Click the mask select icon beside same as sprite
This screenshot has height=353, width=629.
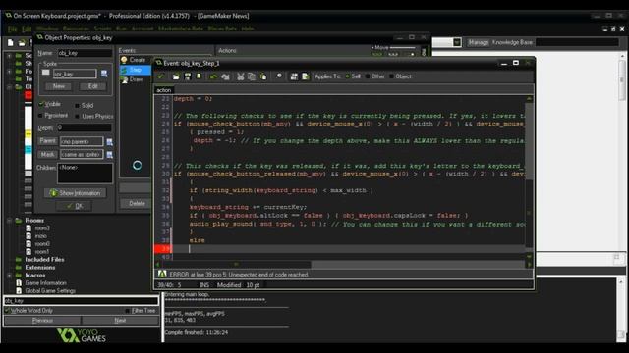pos(109,155)
